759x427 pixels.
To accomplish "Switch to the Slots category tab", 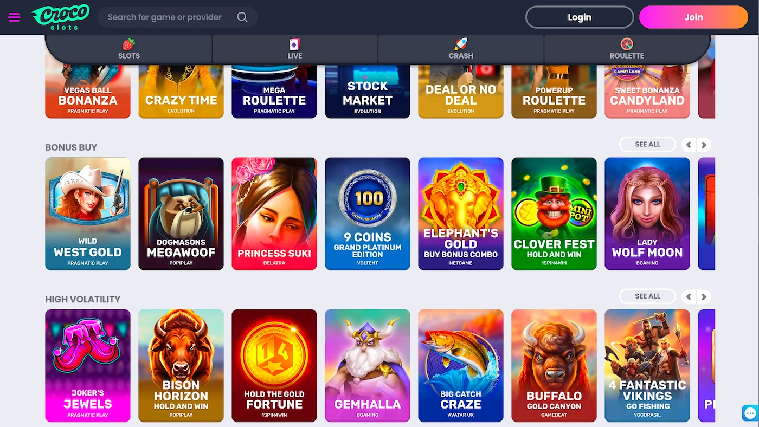I will coord(129,49).
